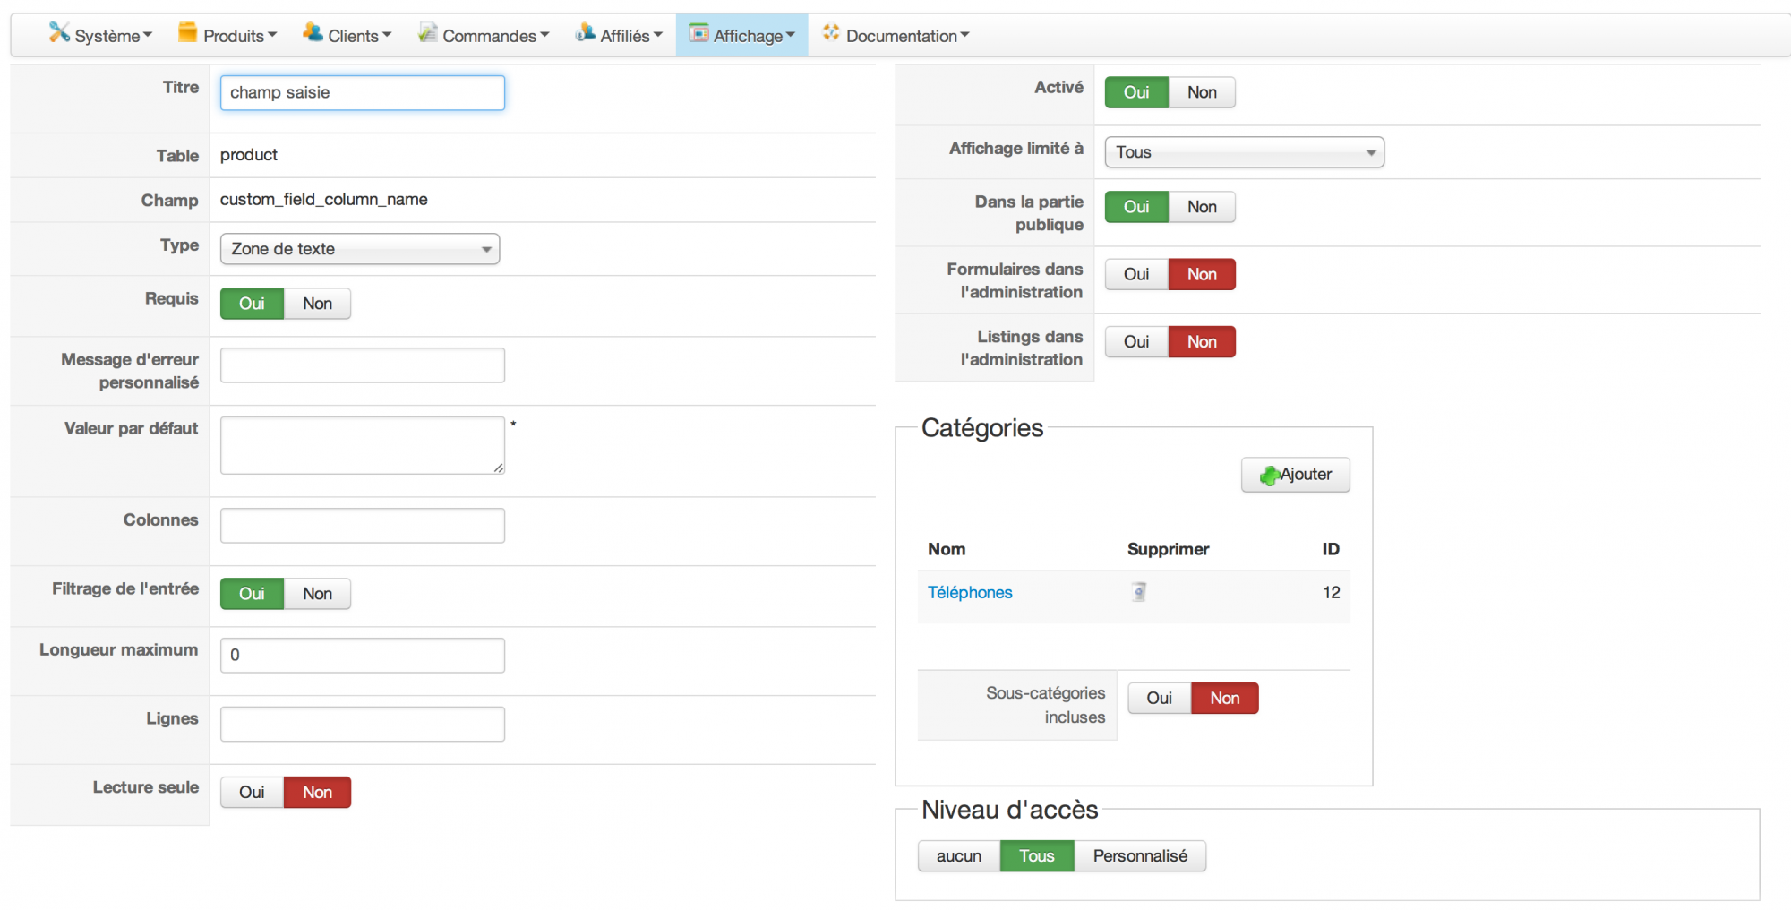The width and height of the screenshot is (1791, 910).
Task: Open the Affichage limité à dropdown
Action: (1245, 152)
